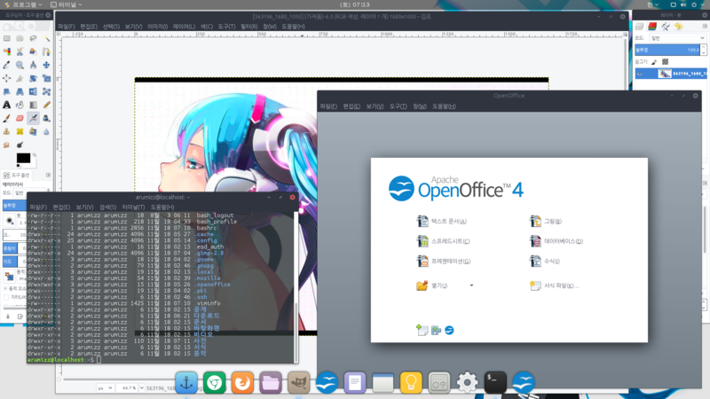
Task: Pick the Pencil tool in toolbox
Action: (x=46, y=105)
